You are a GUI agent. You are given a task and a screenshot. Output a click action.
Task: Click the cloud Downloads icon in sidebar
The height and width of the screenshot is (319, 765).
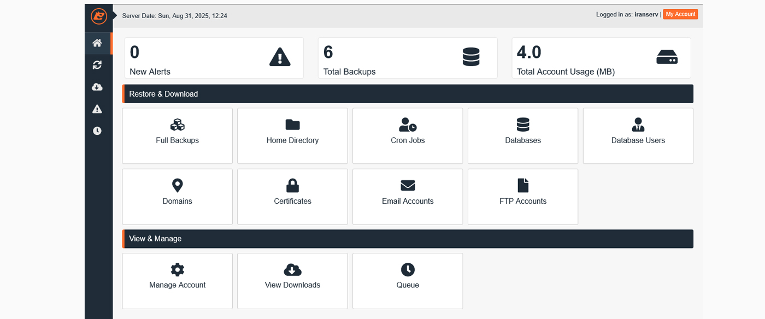pos(97,86)
